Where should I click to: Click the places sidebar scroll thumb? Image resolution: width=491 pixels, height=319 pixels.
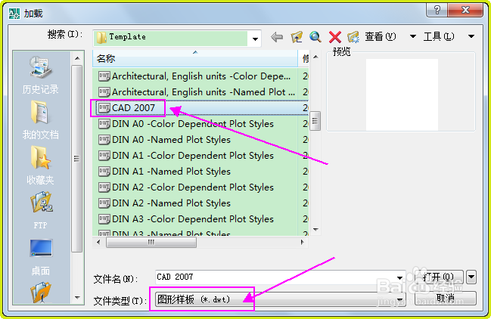tap(77, 159)
